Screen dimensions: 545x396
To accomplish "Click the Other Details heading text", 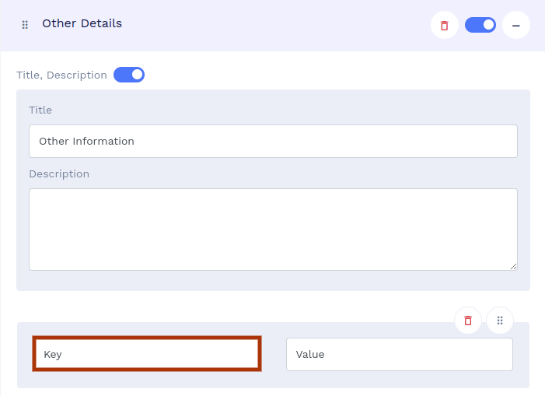I will 82,23.
